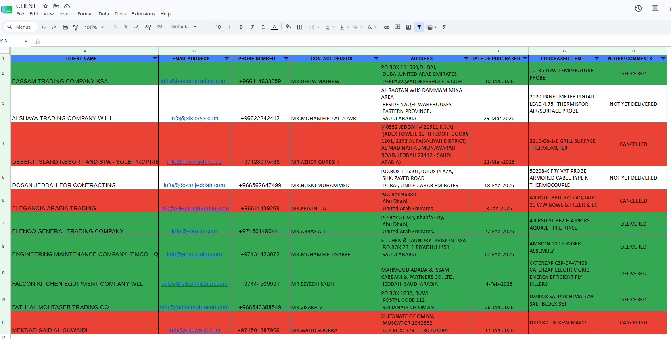Open the borders tool
The width and height of the screenshot is (671, 339).
300,27
